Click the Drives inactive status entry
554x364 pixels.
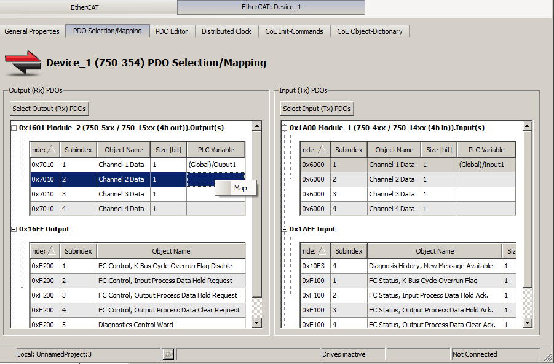click(x=353, y=354)
